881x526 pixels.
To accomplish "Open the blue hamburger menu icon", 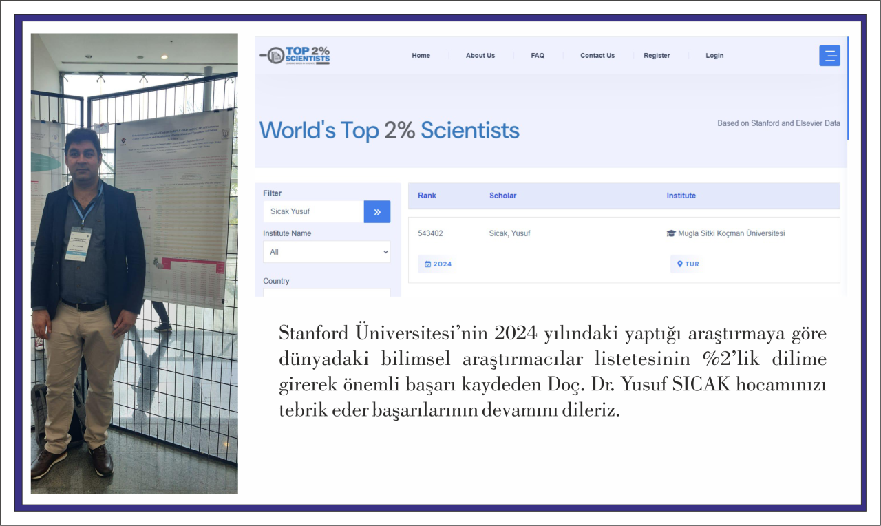I will [829, 56].
